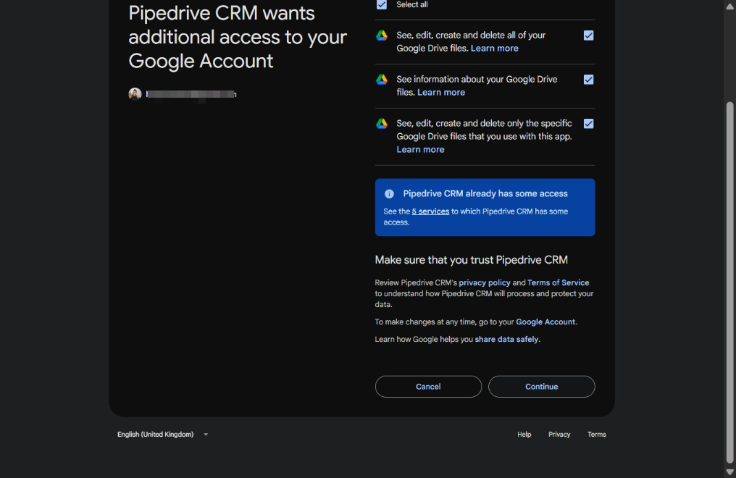Click 'Make sure that you trust Pipedrive CRM'
This screenshot has height=478, width=736.
tap(472, 260)
